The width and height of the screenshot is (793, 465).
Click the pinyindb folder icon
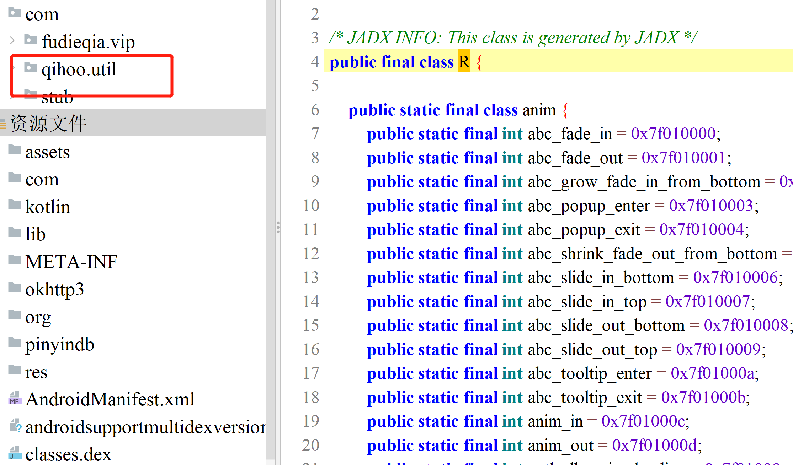click(14, 342)
